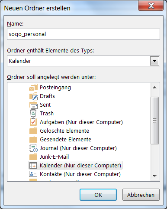Viewport: 167px width, 209px height.
Task: Click the folder list scroll-down arrow
Action: tap(154, 176)
